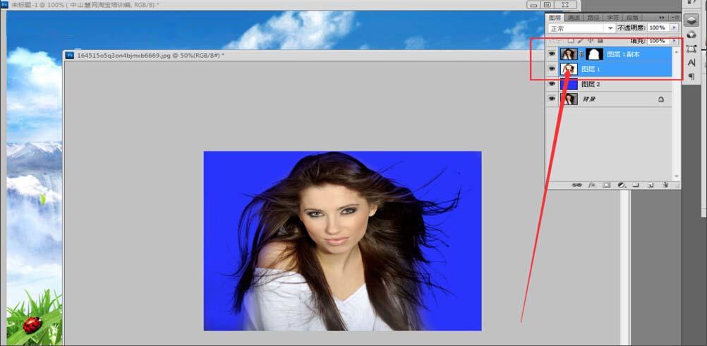
Task: Click the link layers icon
Action: pos(577,185)
